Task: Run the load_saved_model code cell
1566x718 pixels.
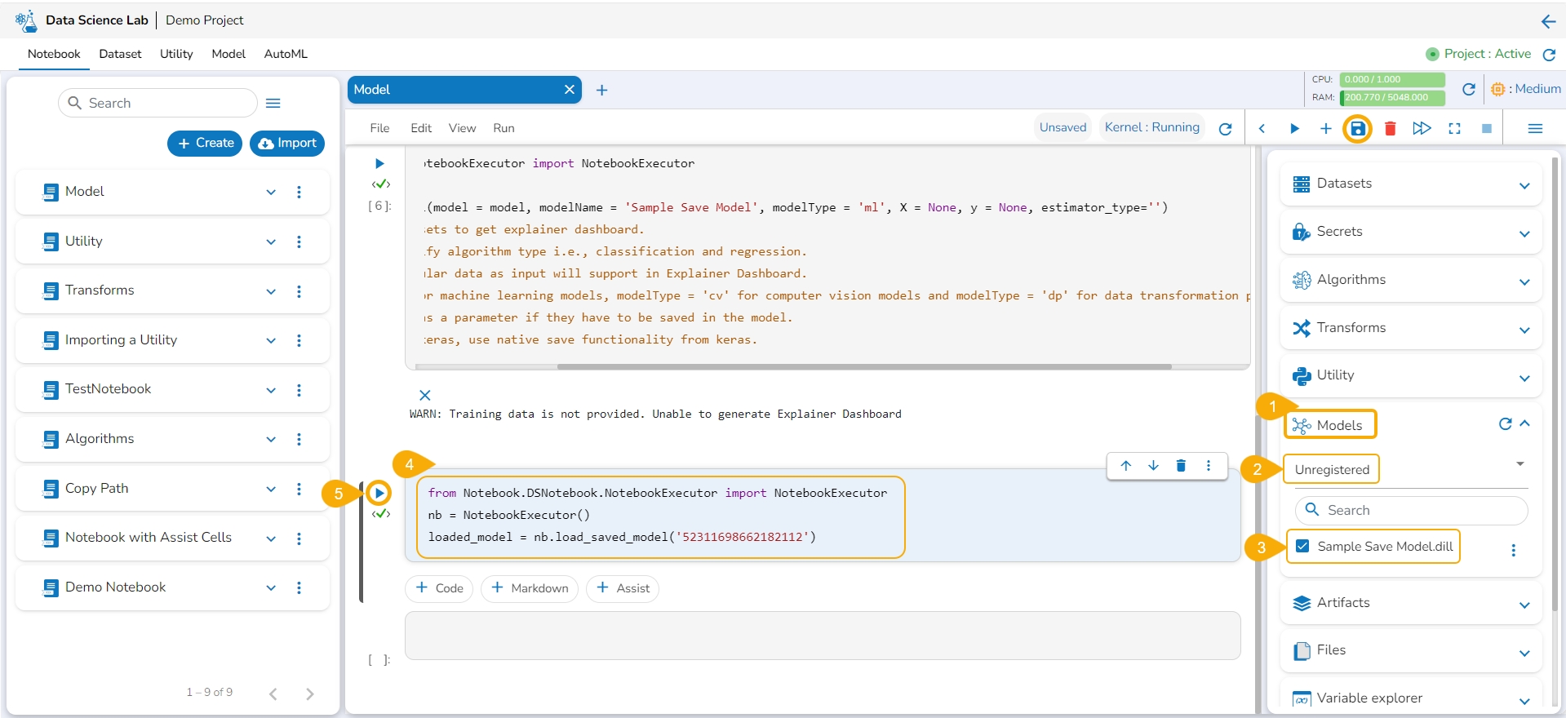Action: [x=379, y=493]
